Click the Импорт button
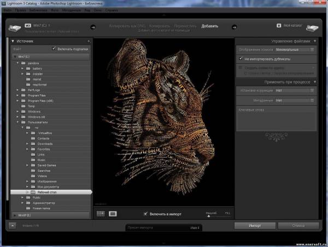Image resolution: width=328 pixels, height=247 pixels. [255, 226]
